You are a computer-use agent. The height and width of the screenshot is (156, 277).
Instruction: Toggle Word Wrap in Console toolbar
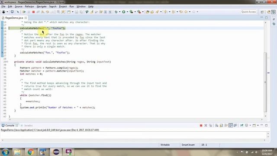(226, 125)
